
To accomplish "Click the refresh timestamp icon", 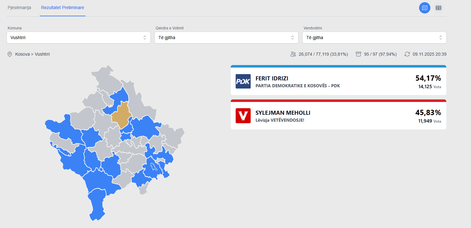I will point(407,54).
